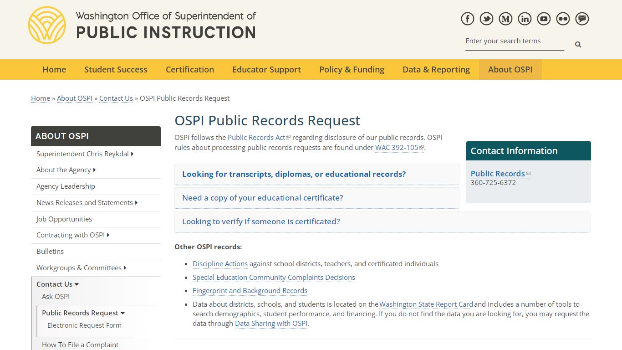Open the Policy & Funding menu
This screenshot has height=350, width=622.
coord(352,69)
